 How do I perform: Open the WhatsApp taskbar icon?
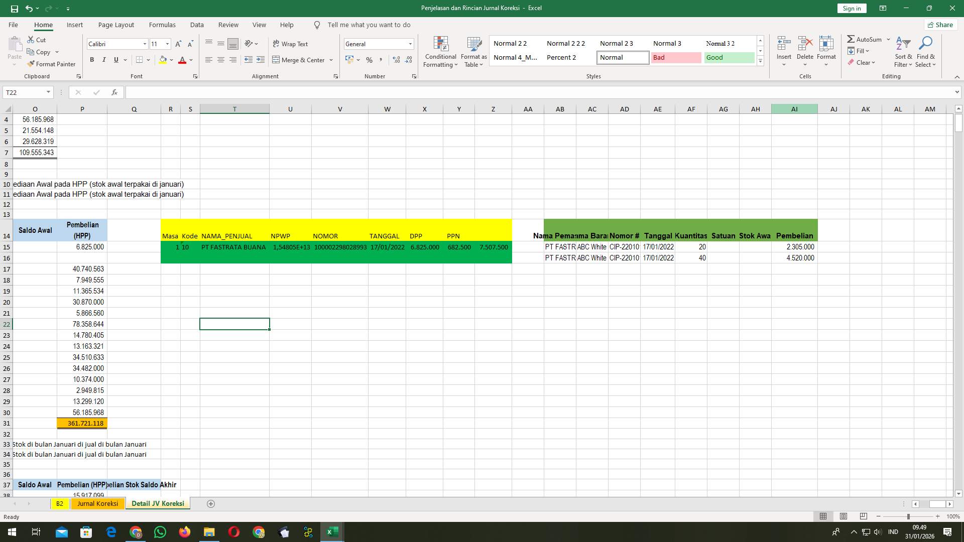(x=160, y=532)
